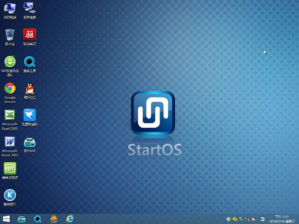Open Internet Explorer from the taskbar

(70, 219)
